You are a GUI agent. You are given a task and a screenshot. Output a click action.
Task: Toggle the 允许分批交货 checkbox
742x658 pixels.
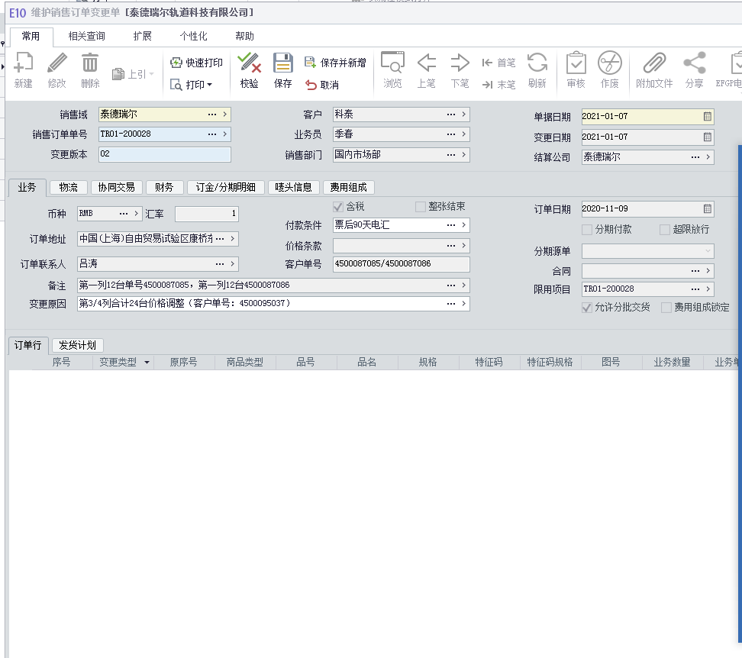(587, 308)
